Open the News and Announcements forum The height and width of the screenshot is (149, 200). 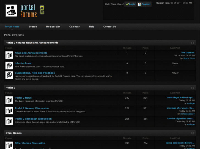coord(31,53)
